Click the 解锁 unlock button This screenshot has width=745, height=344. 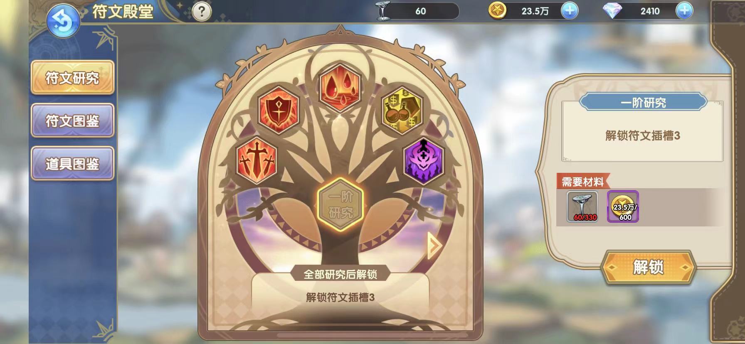click(649, 267)
